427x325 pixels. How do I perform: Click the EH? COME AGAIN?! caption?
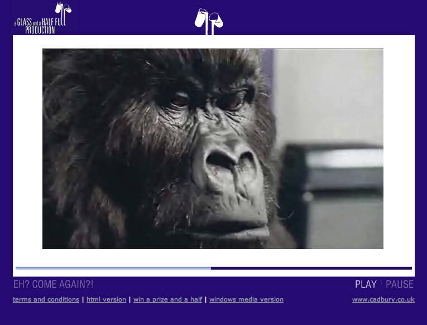point(53,284)
